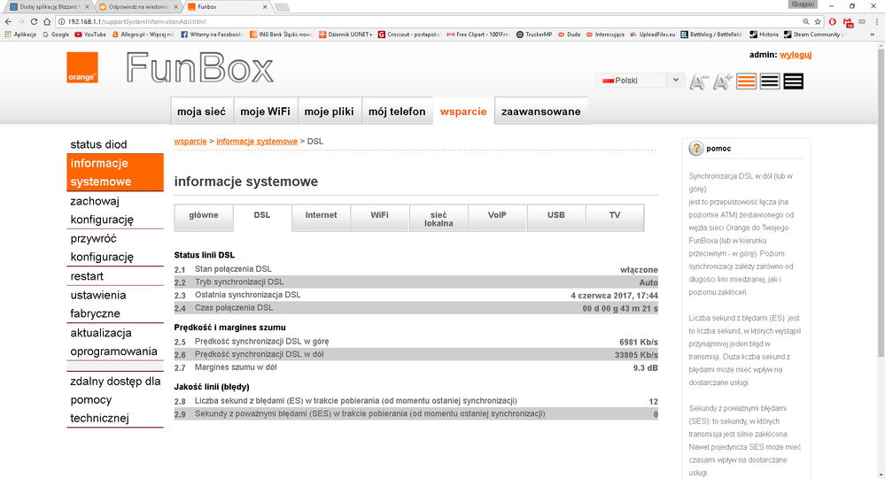Open status diod in sidebar
Screen dimensions: 885x479
pyautogui.click(x=115, y=144)
